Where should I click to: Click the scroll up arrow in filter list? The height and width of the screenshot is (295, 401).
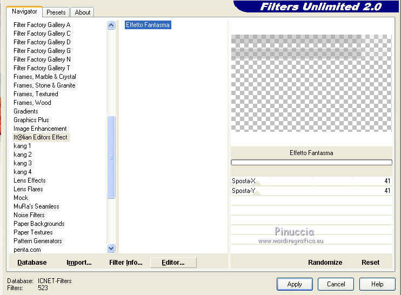[111, 25]
